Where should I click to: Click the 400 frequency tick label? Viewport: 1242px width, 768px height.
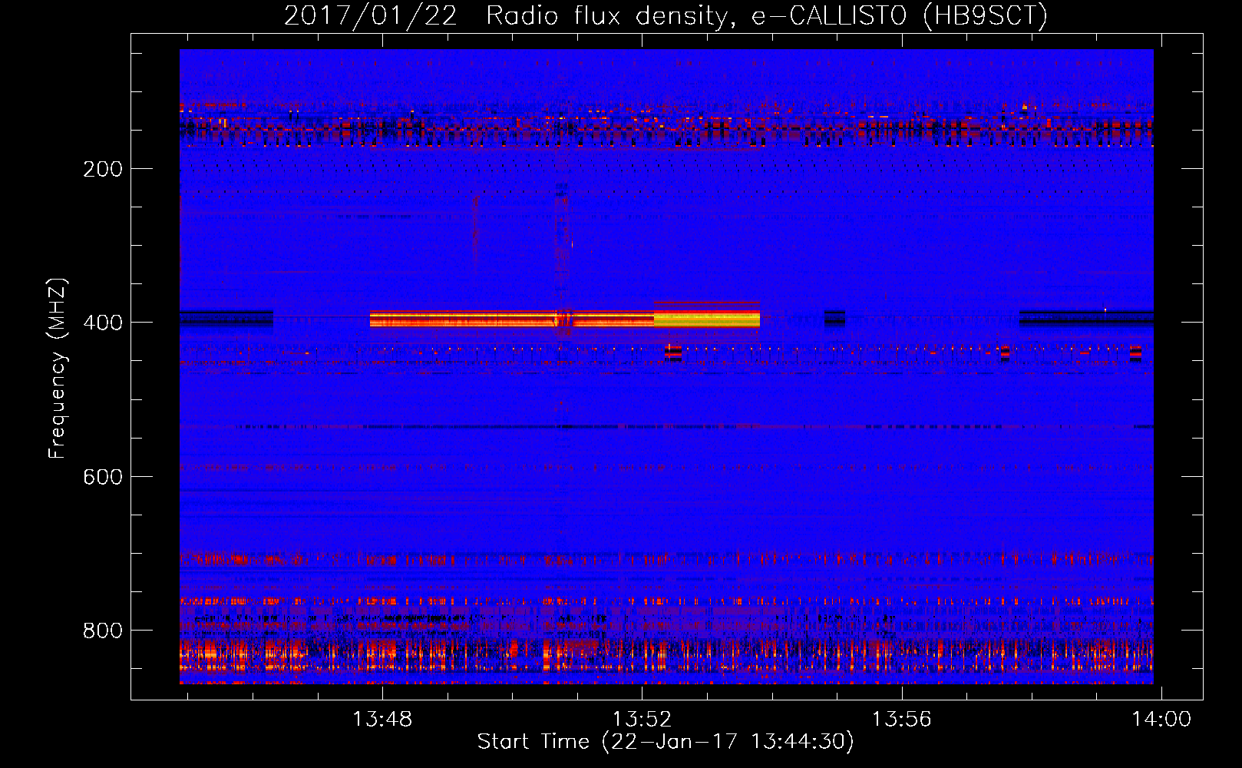pos(103,323)
